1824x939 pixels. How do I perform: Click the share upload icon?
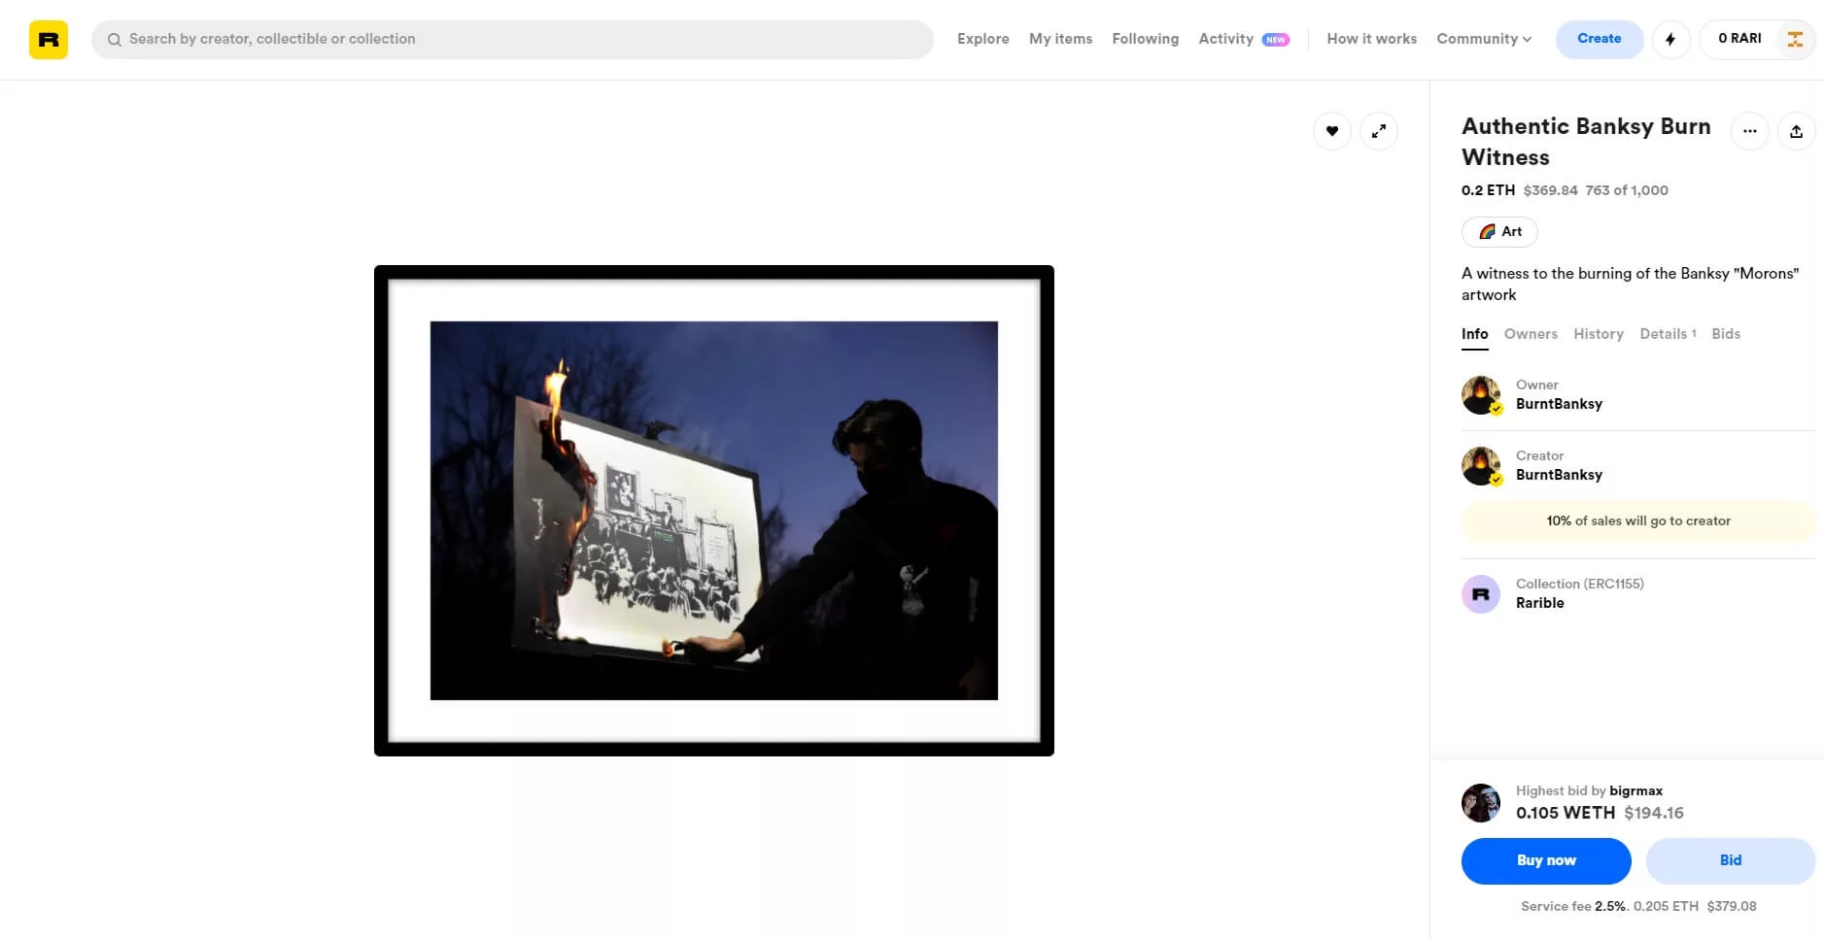coord(1796,131)
